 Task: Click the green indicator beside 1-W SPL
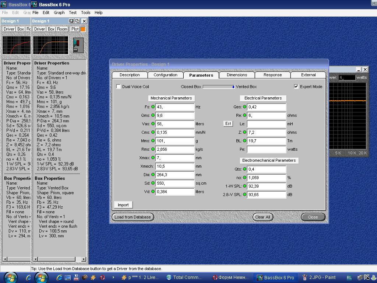(x=244, y=186)
